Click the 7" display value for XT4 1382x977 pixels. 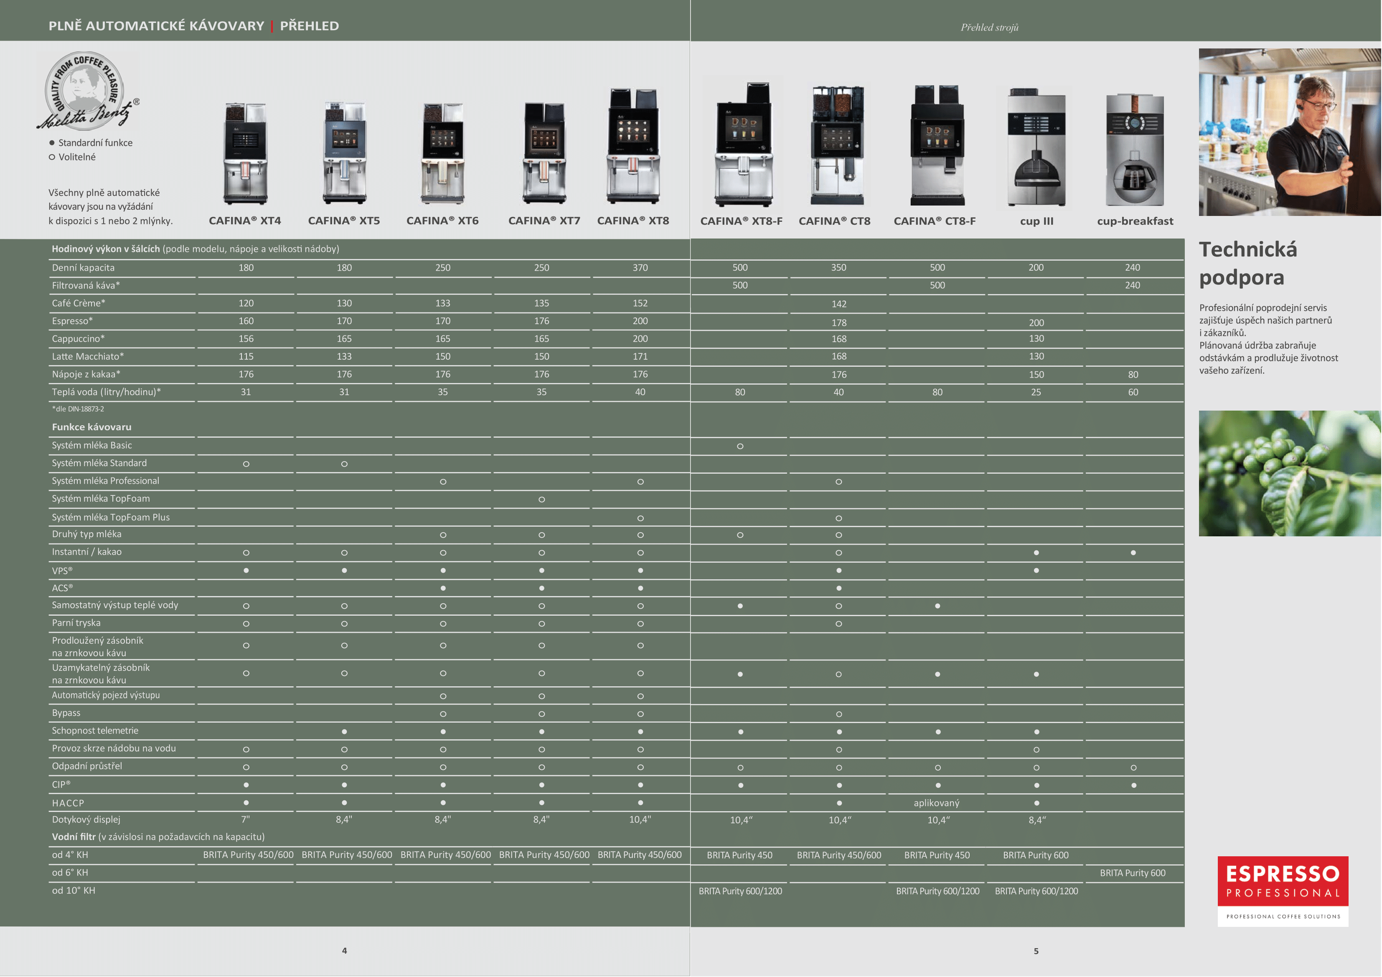pos(246,819)
